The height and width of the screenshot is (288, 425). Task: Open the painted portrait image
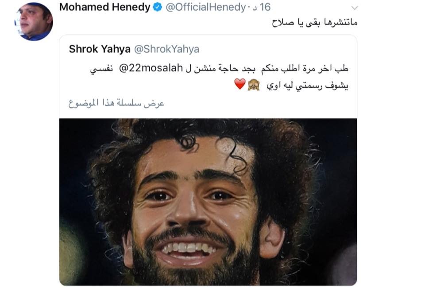click(x=208, y=202)
